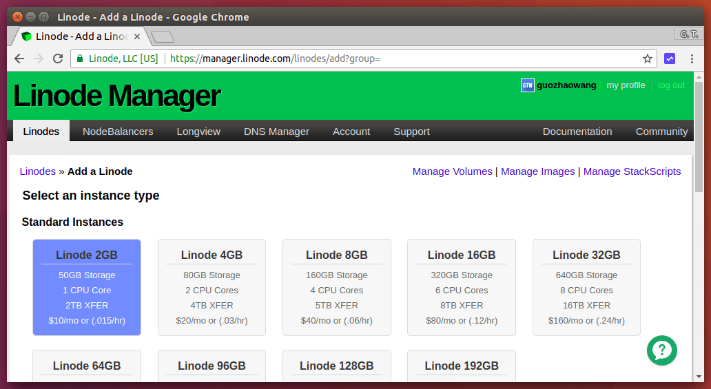Choose the Linode 192GB plan card
Viewport: 711px width, 389px height.
462,366
